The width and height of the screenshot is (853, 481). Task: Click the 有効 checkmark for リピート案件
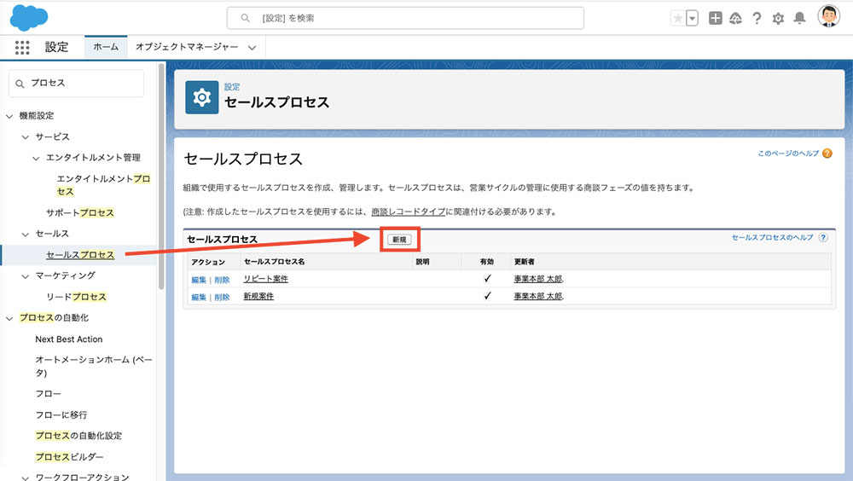coord(487,279)
